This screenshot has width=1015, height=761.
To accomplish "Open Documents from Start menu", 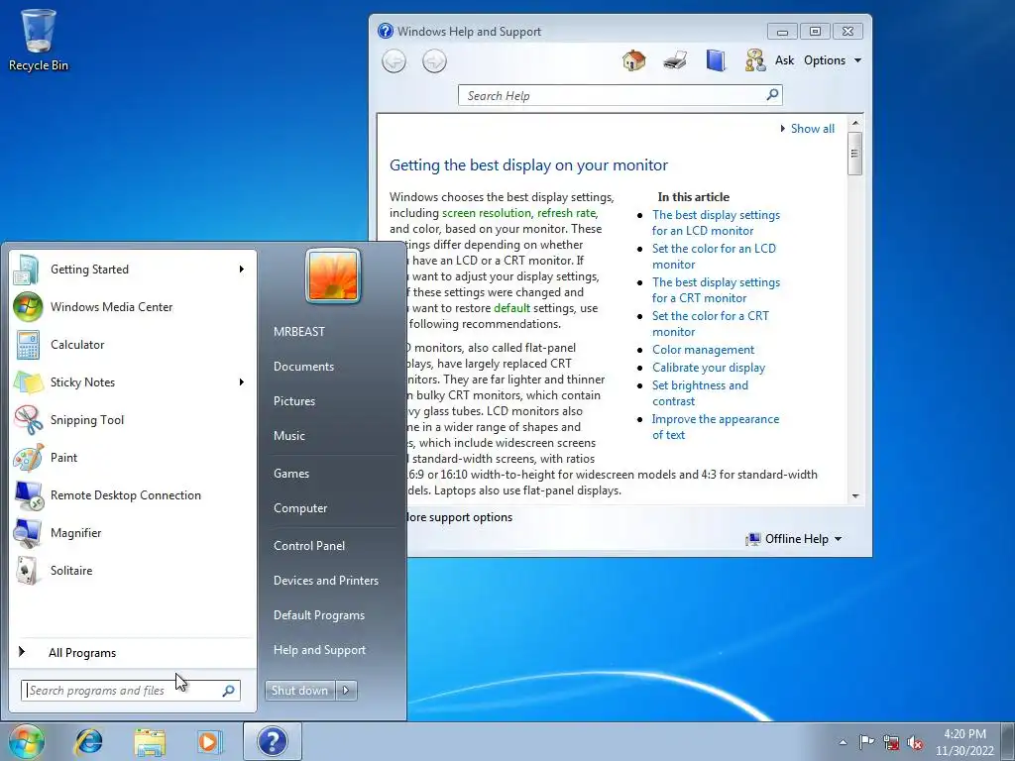I will coord(303,367).
